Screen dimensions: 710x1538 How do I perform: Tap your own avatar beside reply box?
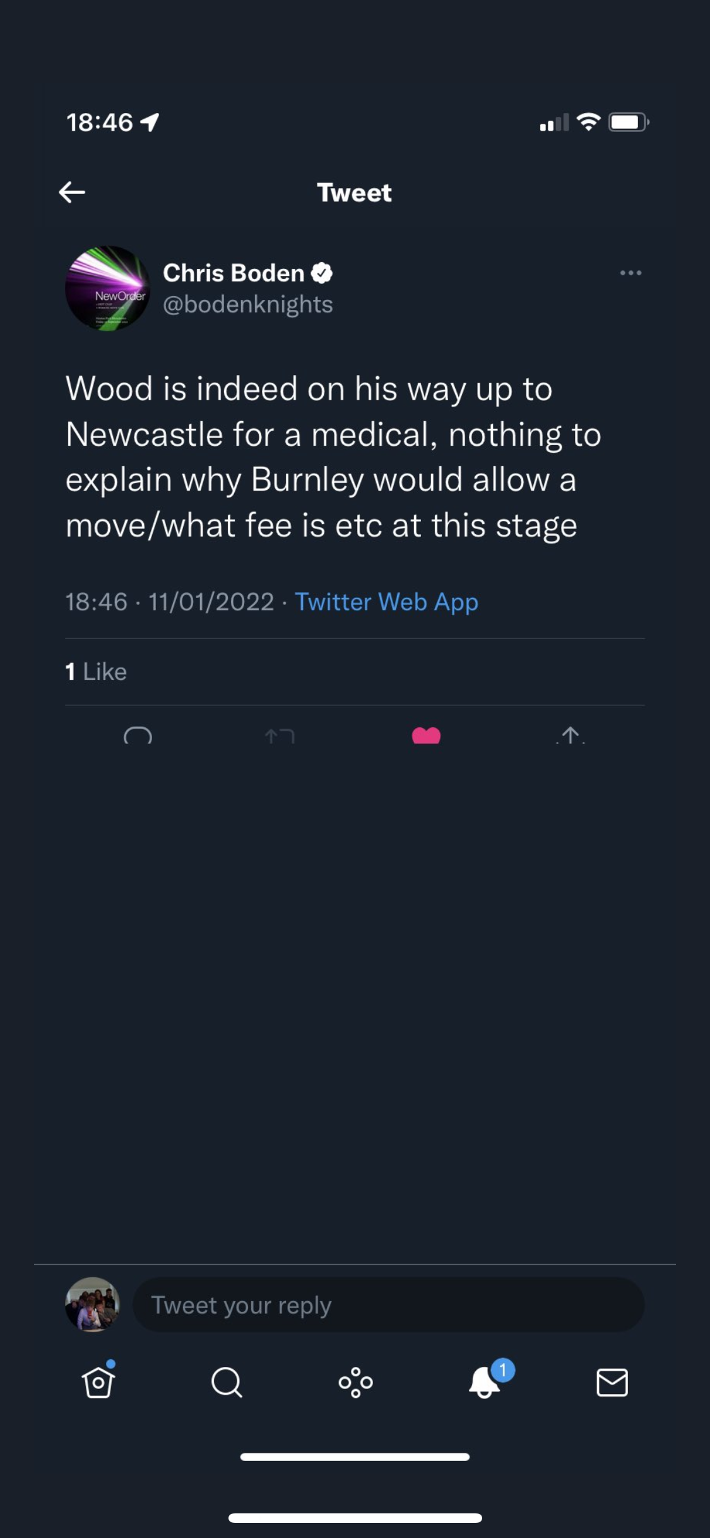coord(92,1304)
